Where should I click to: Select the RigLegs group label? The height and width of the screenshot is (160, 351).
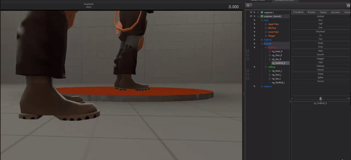pyautogui.click(x=268, y=44)
